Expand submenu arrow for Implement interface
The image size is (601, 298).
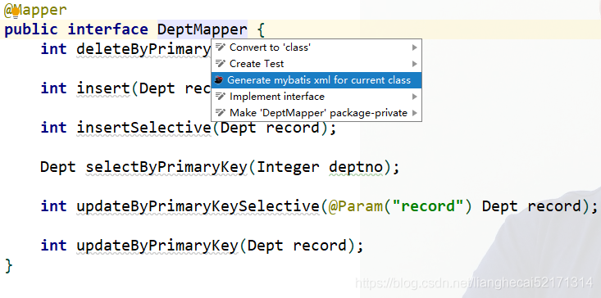click(x=414, y=97)
